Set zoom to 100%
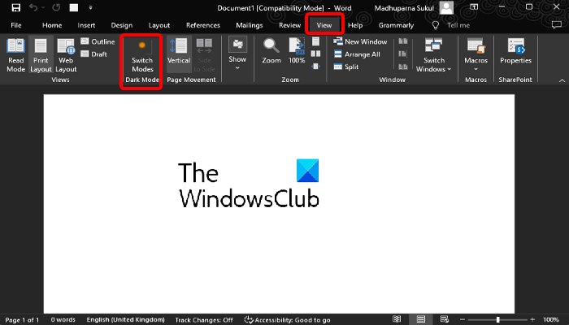Screen dimensions: 569x325 pyautogui.click(x=297, y=51)
